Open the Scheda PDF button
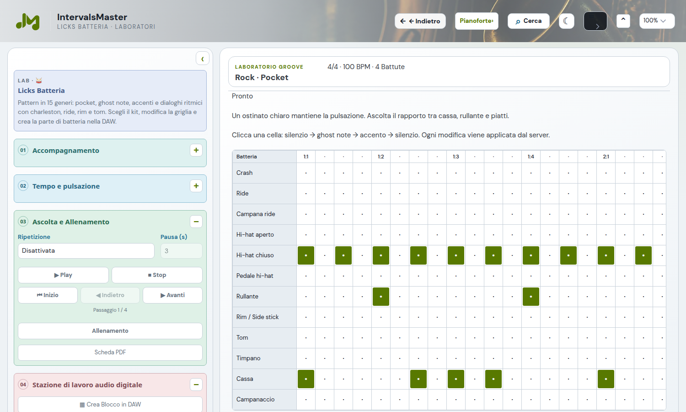Viewport: 686px width, 412px height. (110, 352)
